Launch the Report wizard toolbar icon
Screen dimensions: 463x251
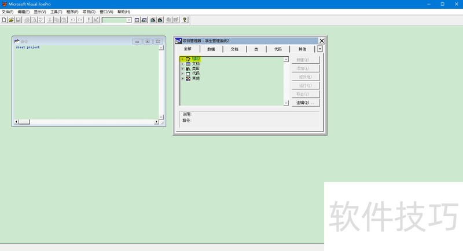point(160,20)
